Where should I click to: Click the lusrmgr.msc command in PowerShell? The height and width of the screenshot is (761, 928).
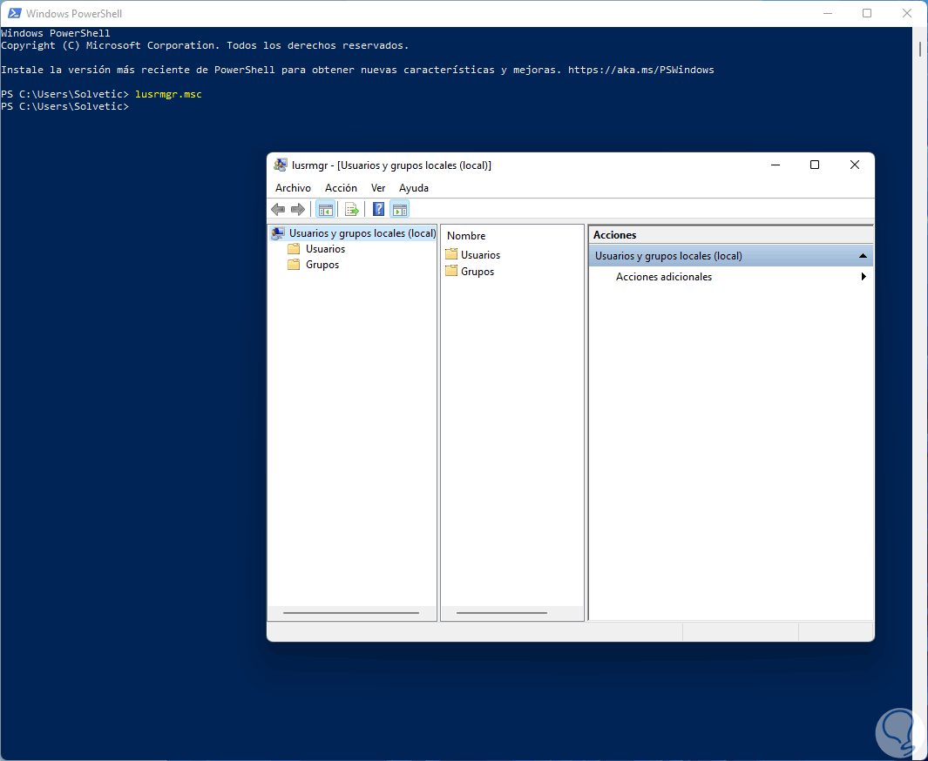click(x=169, y=94)
